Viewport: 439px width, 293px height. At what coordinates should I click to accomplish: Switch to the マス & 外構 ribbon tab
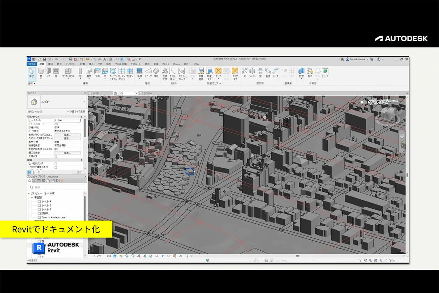[121, 64]
